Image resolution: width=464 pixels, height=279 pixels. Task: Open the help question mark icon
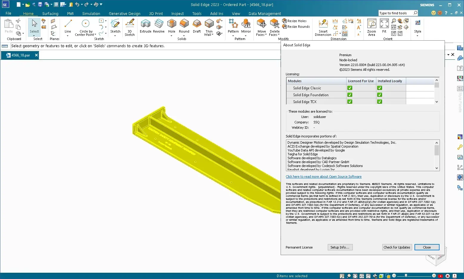coord(446,13)
